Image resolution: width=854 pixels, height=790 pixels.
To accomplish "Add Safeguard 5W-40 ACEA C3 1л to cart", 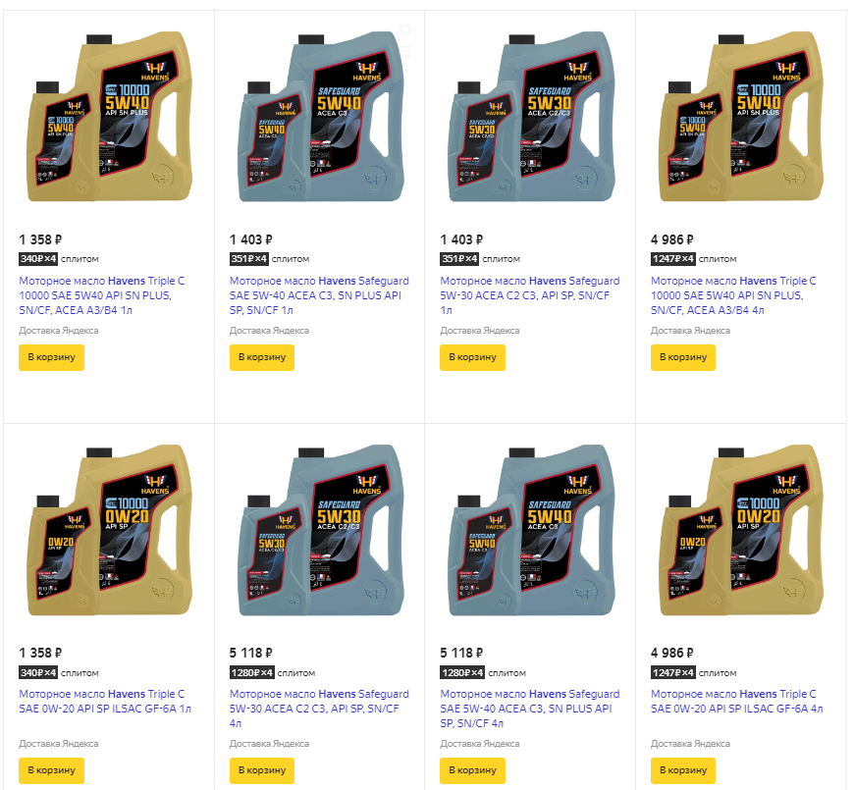I will pos(262,357).
